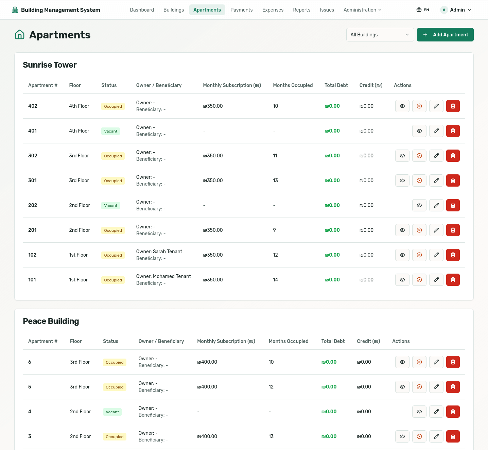Edit apartment 302 with the pencil icon
The image size is (488, 450).
point(436,156)
